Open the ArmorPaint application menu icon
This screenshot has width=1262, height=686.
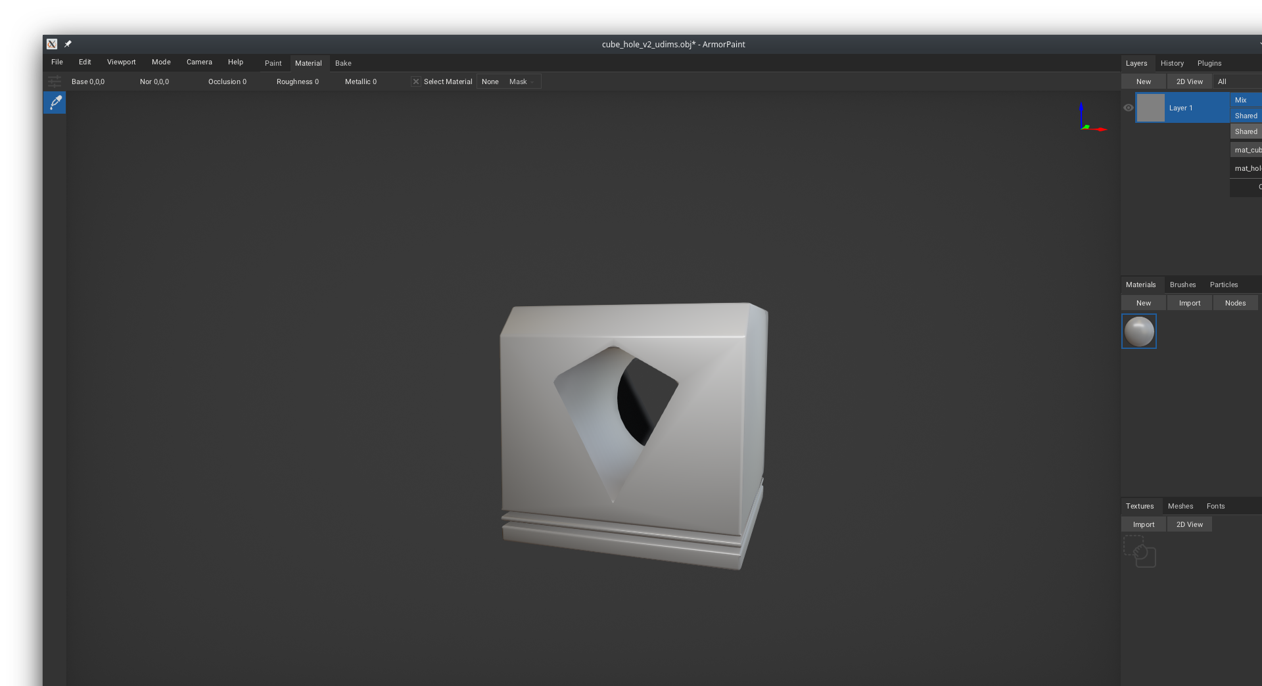pos(51,44)
